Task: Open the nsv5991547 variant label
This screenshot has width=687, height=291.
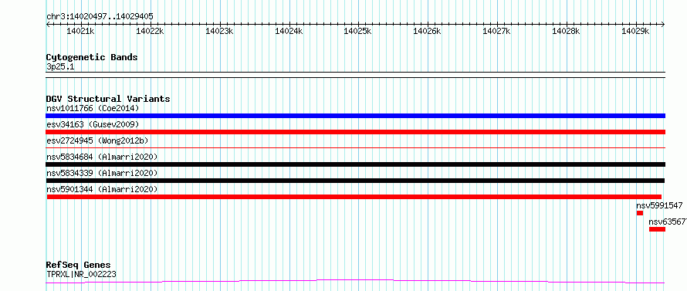Action: 659,205
